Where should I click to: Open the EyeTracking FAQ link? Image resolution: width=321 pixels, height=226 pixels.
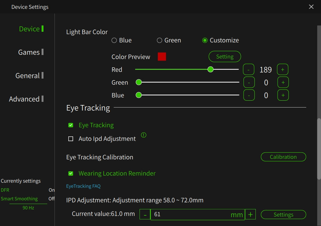tap(83, 186)
